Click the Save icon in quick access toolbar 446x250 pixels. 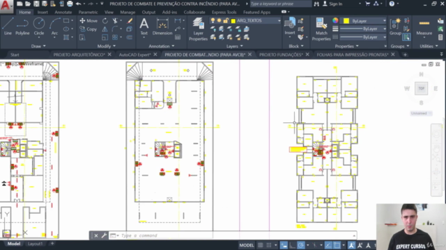point(36,3)
